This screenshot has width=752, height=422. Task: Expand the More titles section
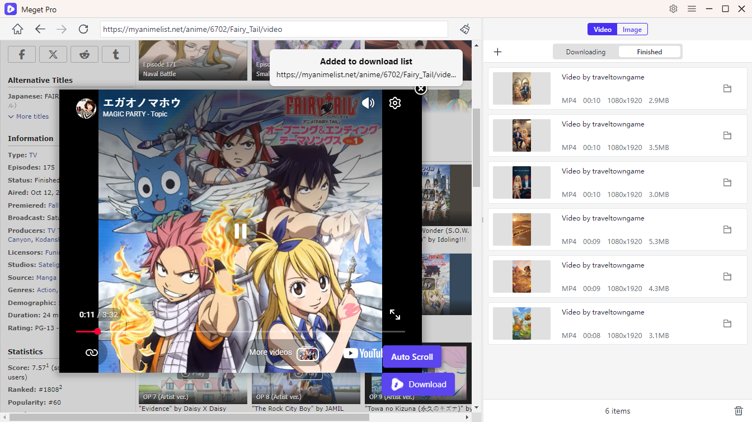[x=28, y=116]
